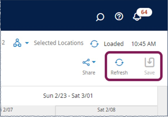Click the 10:45 AM load time
Viewport: 168px width, 117px height.
(x=144, y=44)
